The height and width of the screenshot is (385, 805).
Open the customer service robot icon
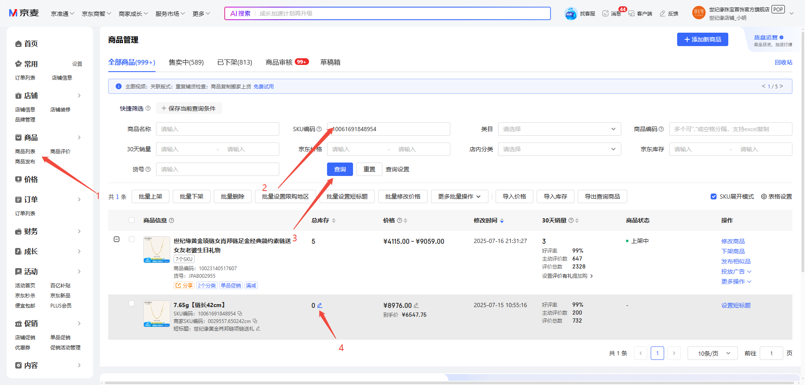click(571, 13)
